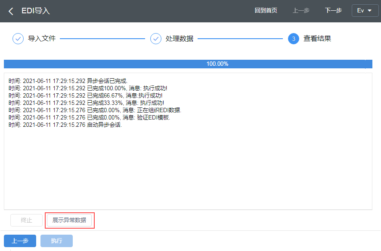Select the 导入文件 step label
Screen dimensions: 381x251
pyautogui.click(x=42, y=39)
